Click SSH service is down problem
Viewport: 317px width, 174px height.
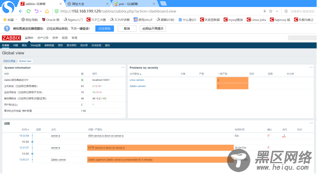click(106, 136)
